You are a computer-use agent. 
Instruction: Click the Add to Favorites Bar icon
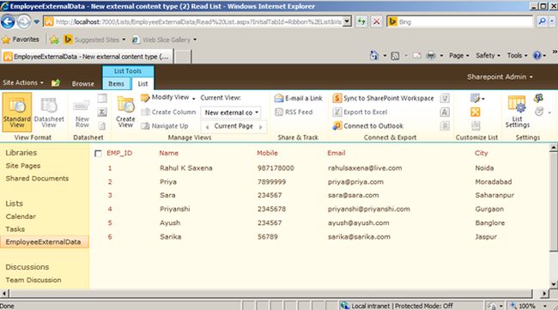point(54,40)
